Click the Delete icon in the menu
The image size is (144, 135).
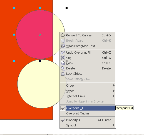click(63, 68)
